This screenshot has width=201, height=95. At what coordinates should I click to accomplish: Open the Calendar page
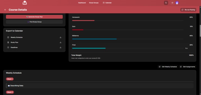coord(108,3)
